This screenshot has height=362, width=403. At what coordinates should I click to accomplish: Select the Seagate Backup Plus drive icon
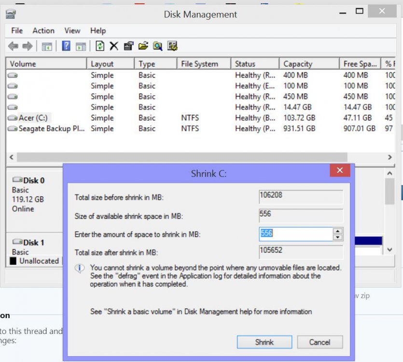tap(13, 128)
